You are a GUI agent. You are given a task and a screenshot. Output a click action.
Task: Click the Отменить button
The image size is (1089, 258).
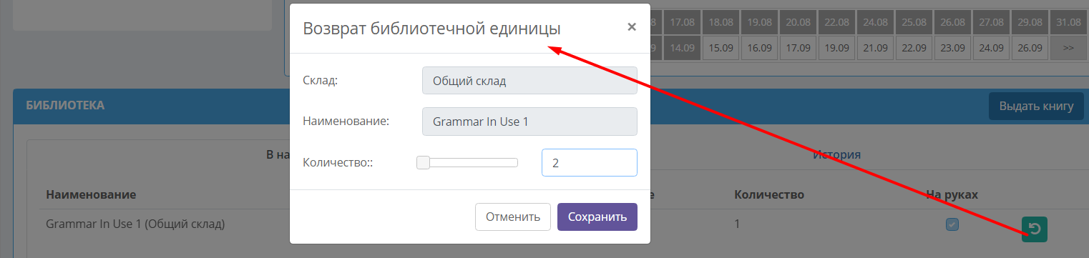pyautogui.click(x=513, y=217)
